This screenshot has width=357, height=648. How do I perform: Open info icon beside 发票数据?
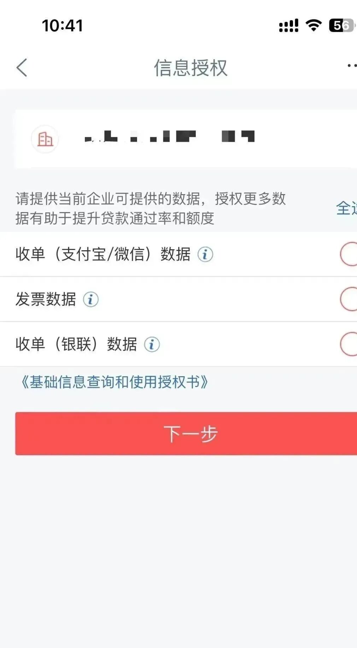point(91,299)
